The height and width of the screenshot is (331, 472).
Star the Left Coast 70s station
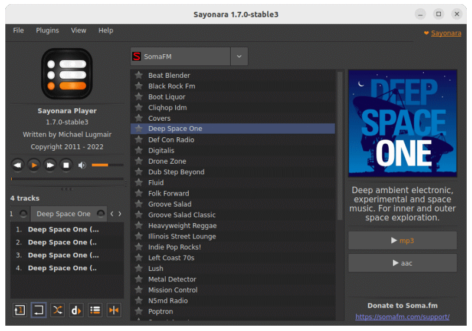[139, 257]
